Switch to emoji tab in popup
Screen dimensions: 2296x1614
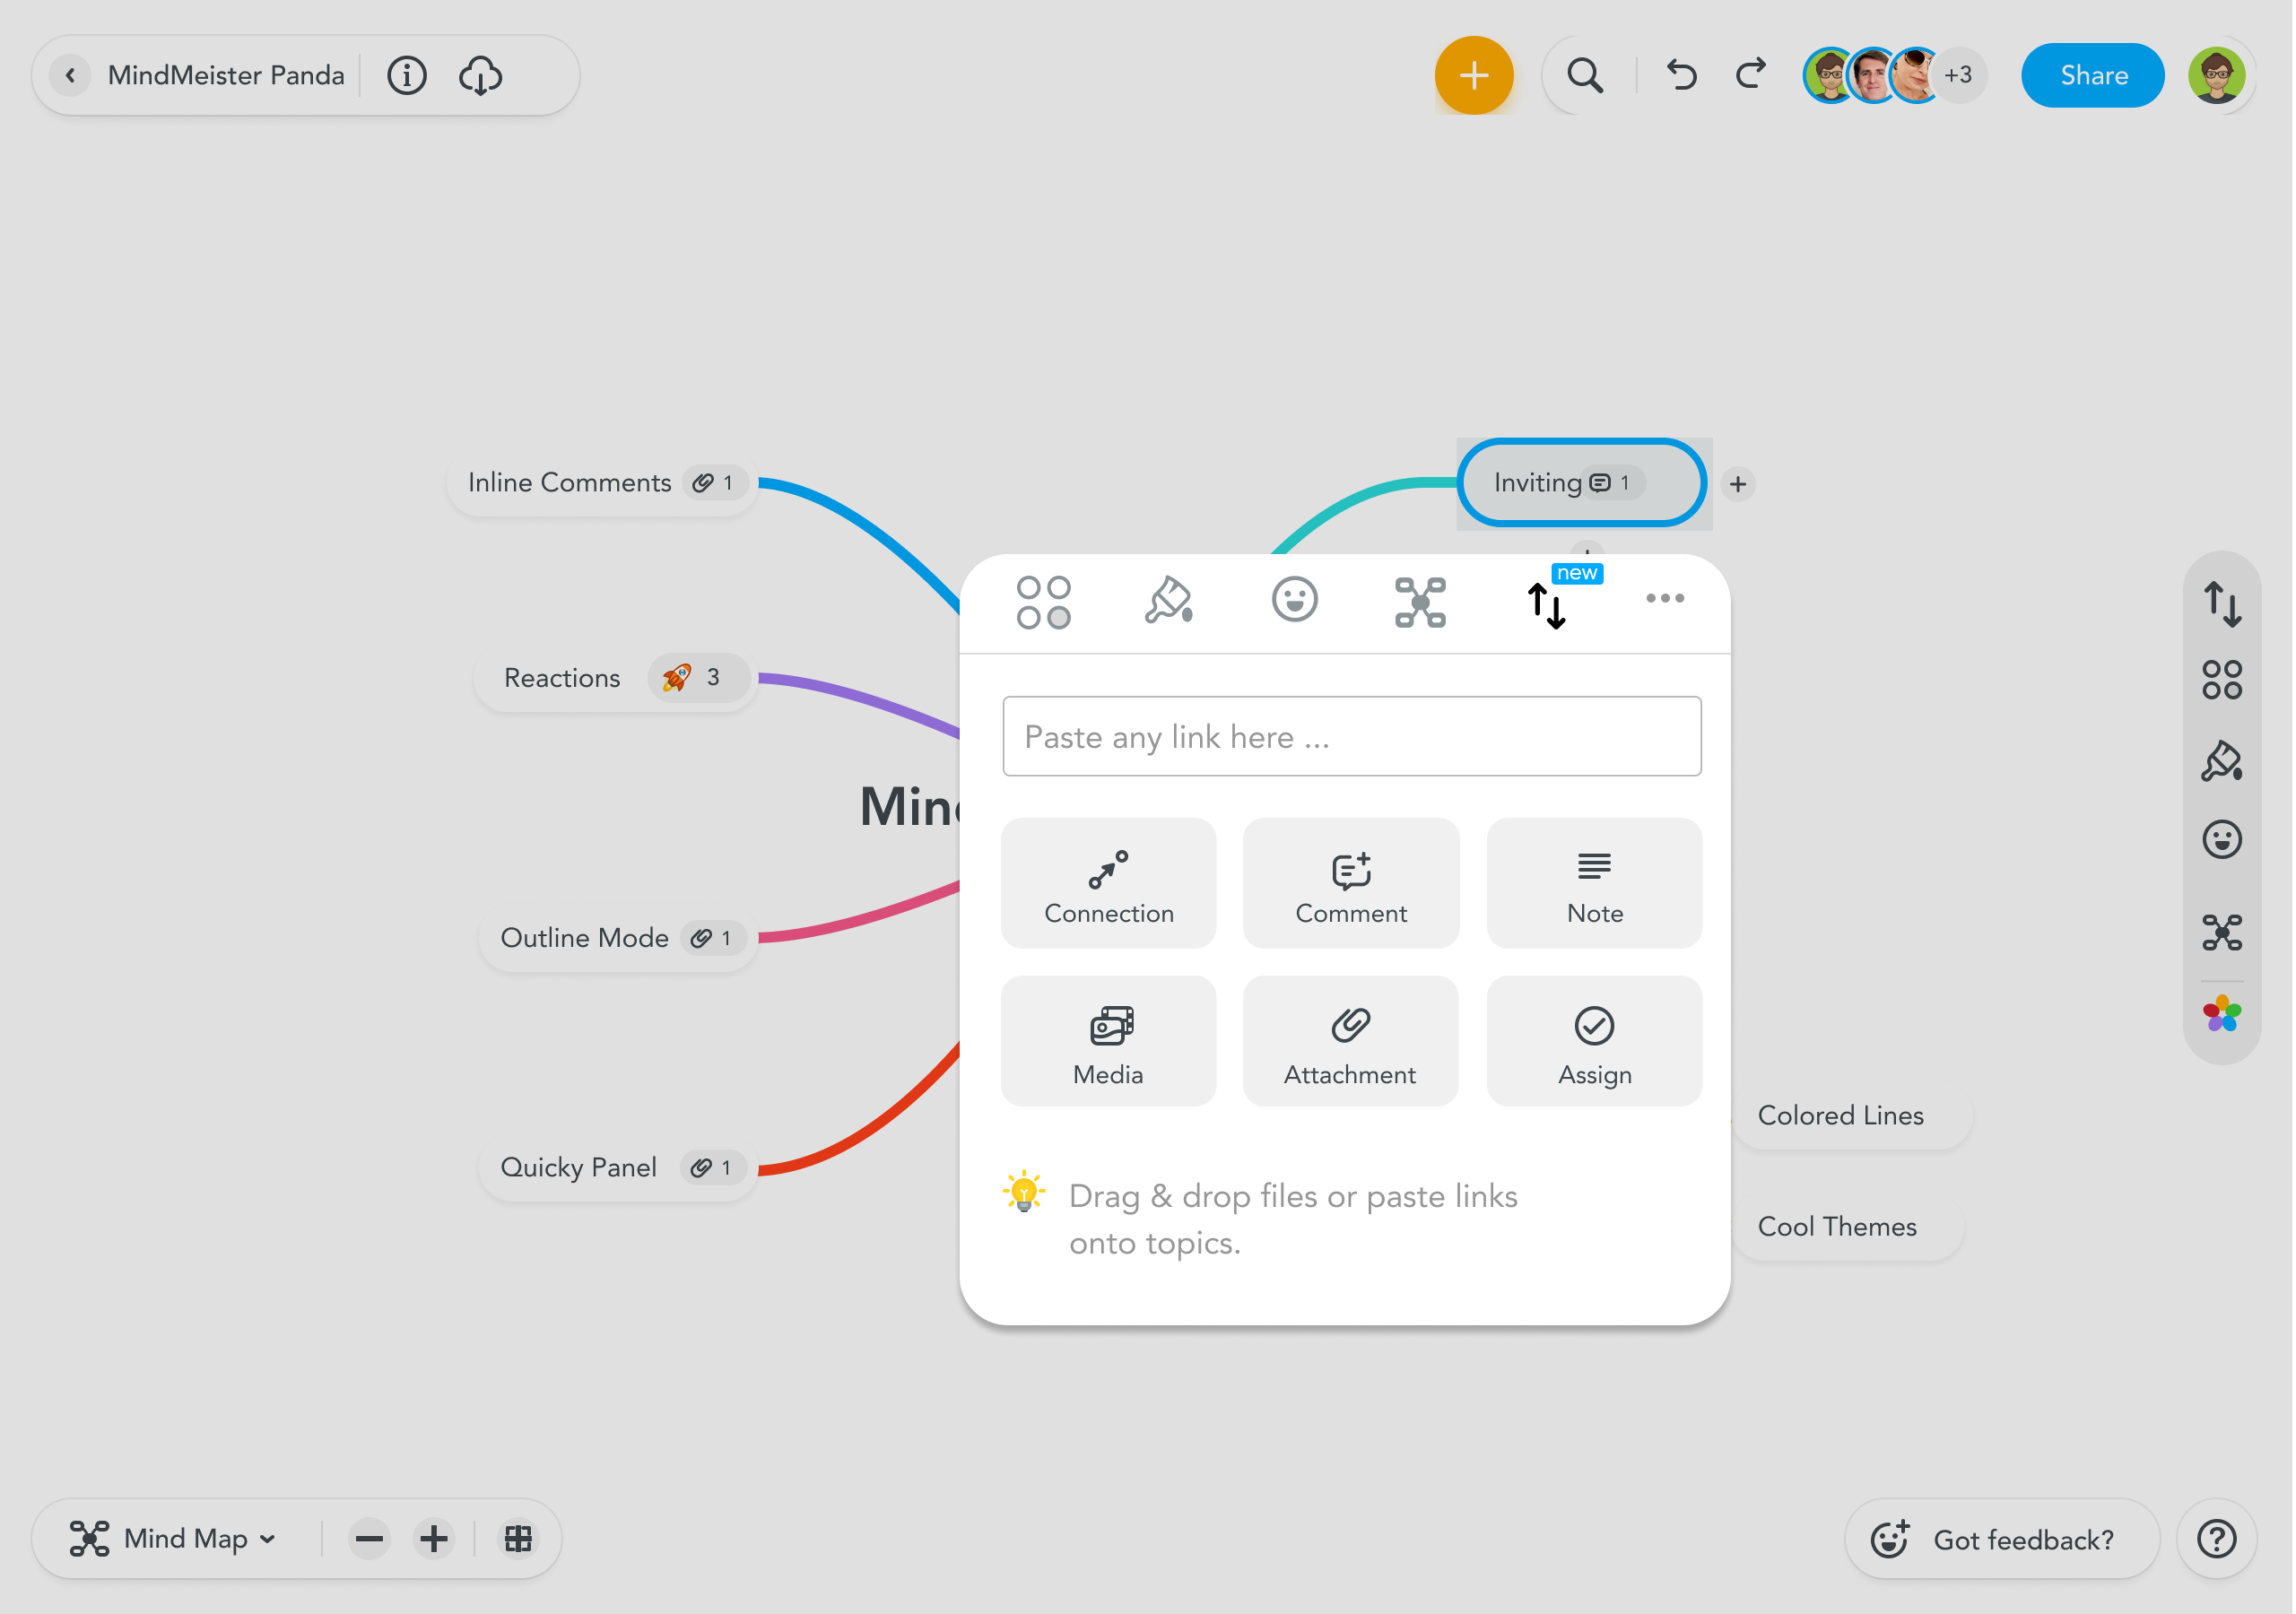1294,601
